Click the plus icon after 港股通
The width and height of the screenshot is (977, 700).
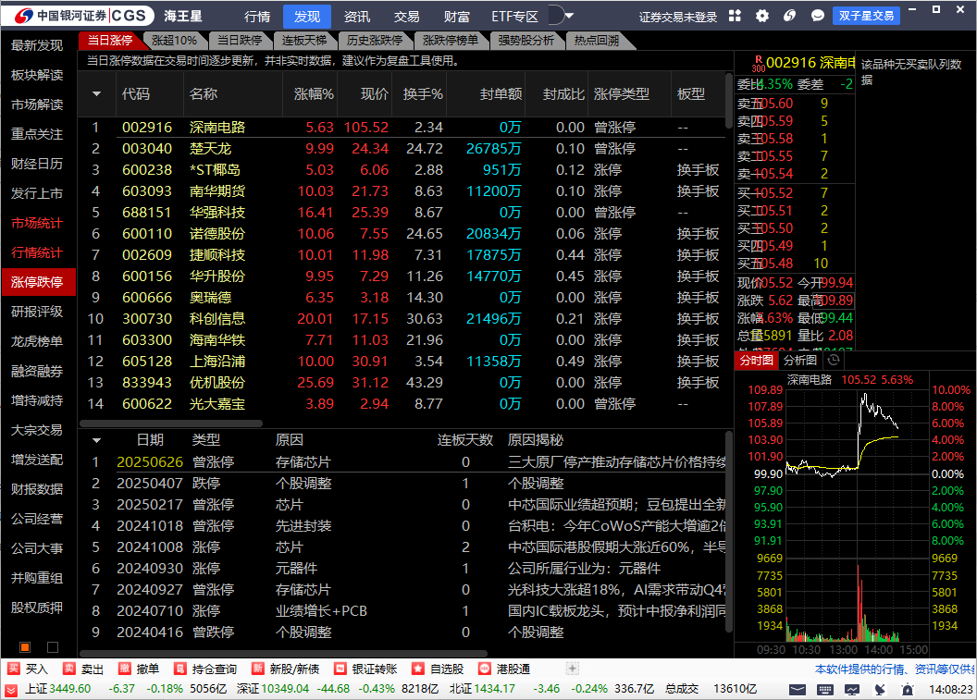pyautogui.click(x=572, y=669)
